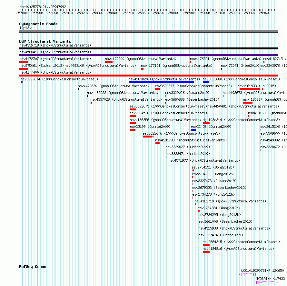Click esv3622680 blue variant bar
This screenshot has width=287, height=286.
pyautogui.click(x=206, y=82)
